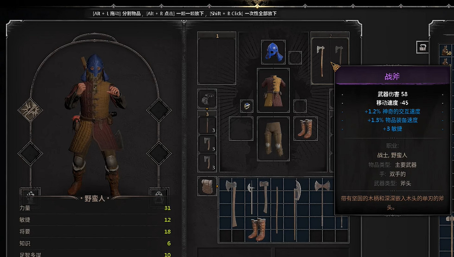Click the blue helmet in the head slot
The image size is (454, 257).
tap(273, 52)
